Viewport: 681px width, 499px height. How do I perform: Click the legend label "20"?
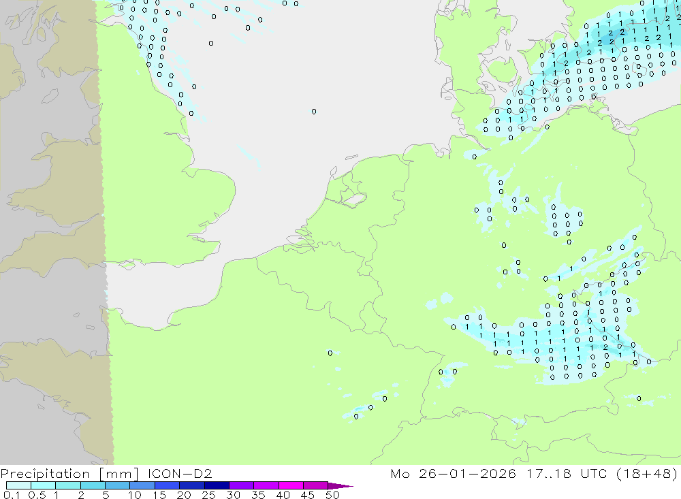click(184, 495)
